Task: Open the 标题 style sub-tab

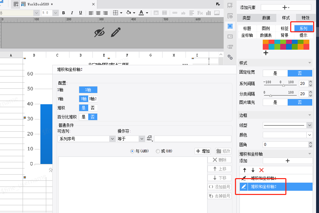Action: 247,28
